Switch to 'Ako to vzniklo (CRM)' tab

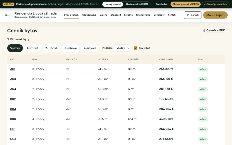tap(137, 4)
